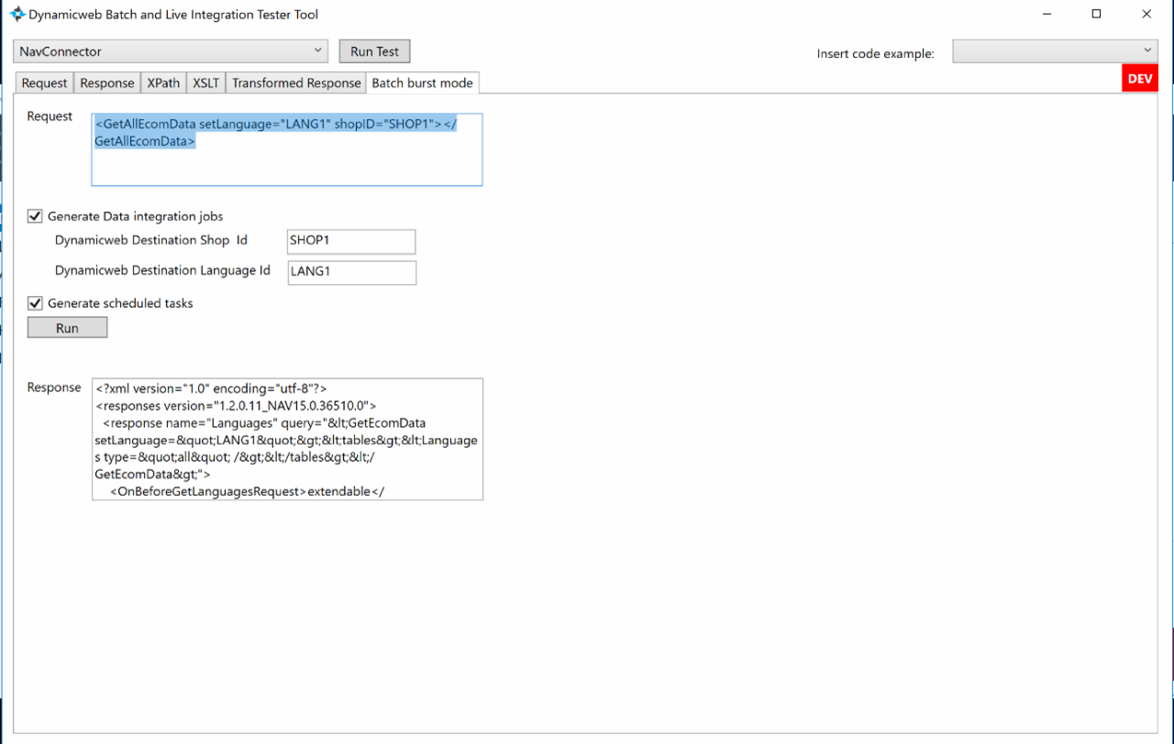Go to the XSLT tab
1174x744 pixels.
click(205, 83)
